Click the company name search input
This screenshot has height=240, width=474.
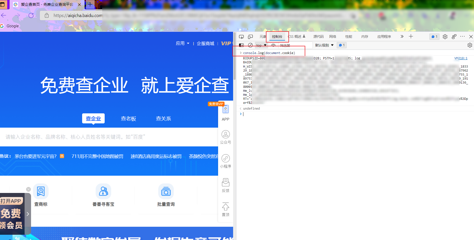[x=109, y=137]
